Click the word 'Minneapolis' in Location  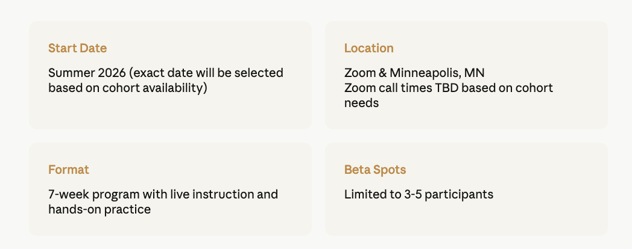[x=425, y=73]
